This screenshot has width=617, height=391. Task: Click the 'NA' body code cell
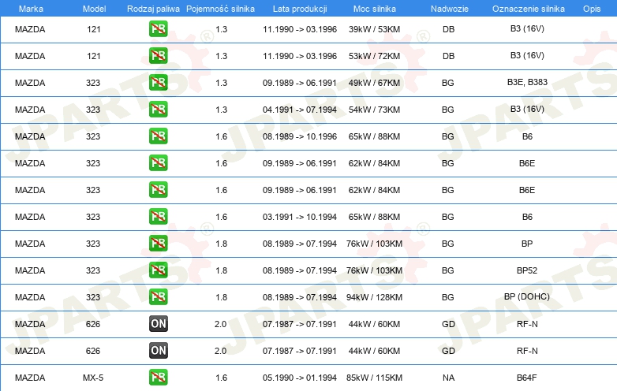tap(448, 378)
